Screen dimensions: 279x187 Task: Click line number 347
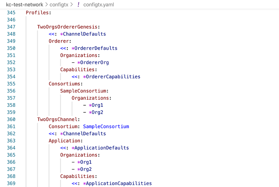click(x=11, y=27)
